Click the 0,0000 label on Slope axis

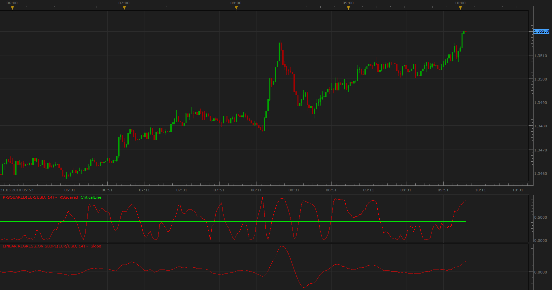pyautogui.click(x=540, y=272)
